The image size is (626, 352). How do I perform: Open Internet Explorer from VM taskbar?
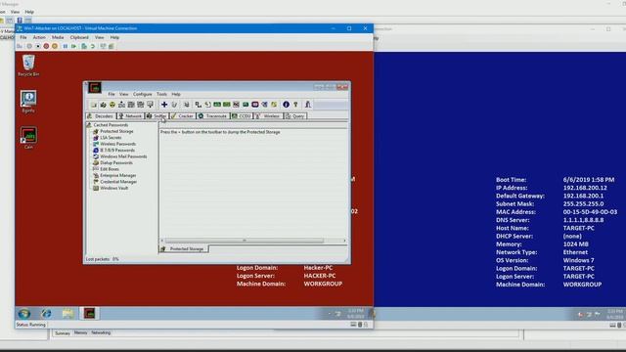[x=46, y=314]
